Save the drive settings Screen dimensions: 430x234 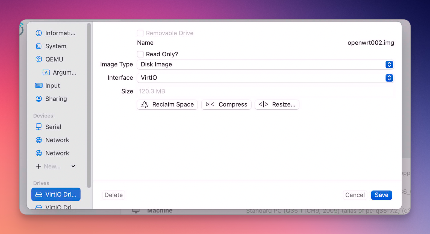pyautogui.click(x=381, y=195)
